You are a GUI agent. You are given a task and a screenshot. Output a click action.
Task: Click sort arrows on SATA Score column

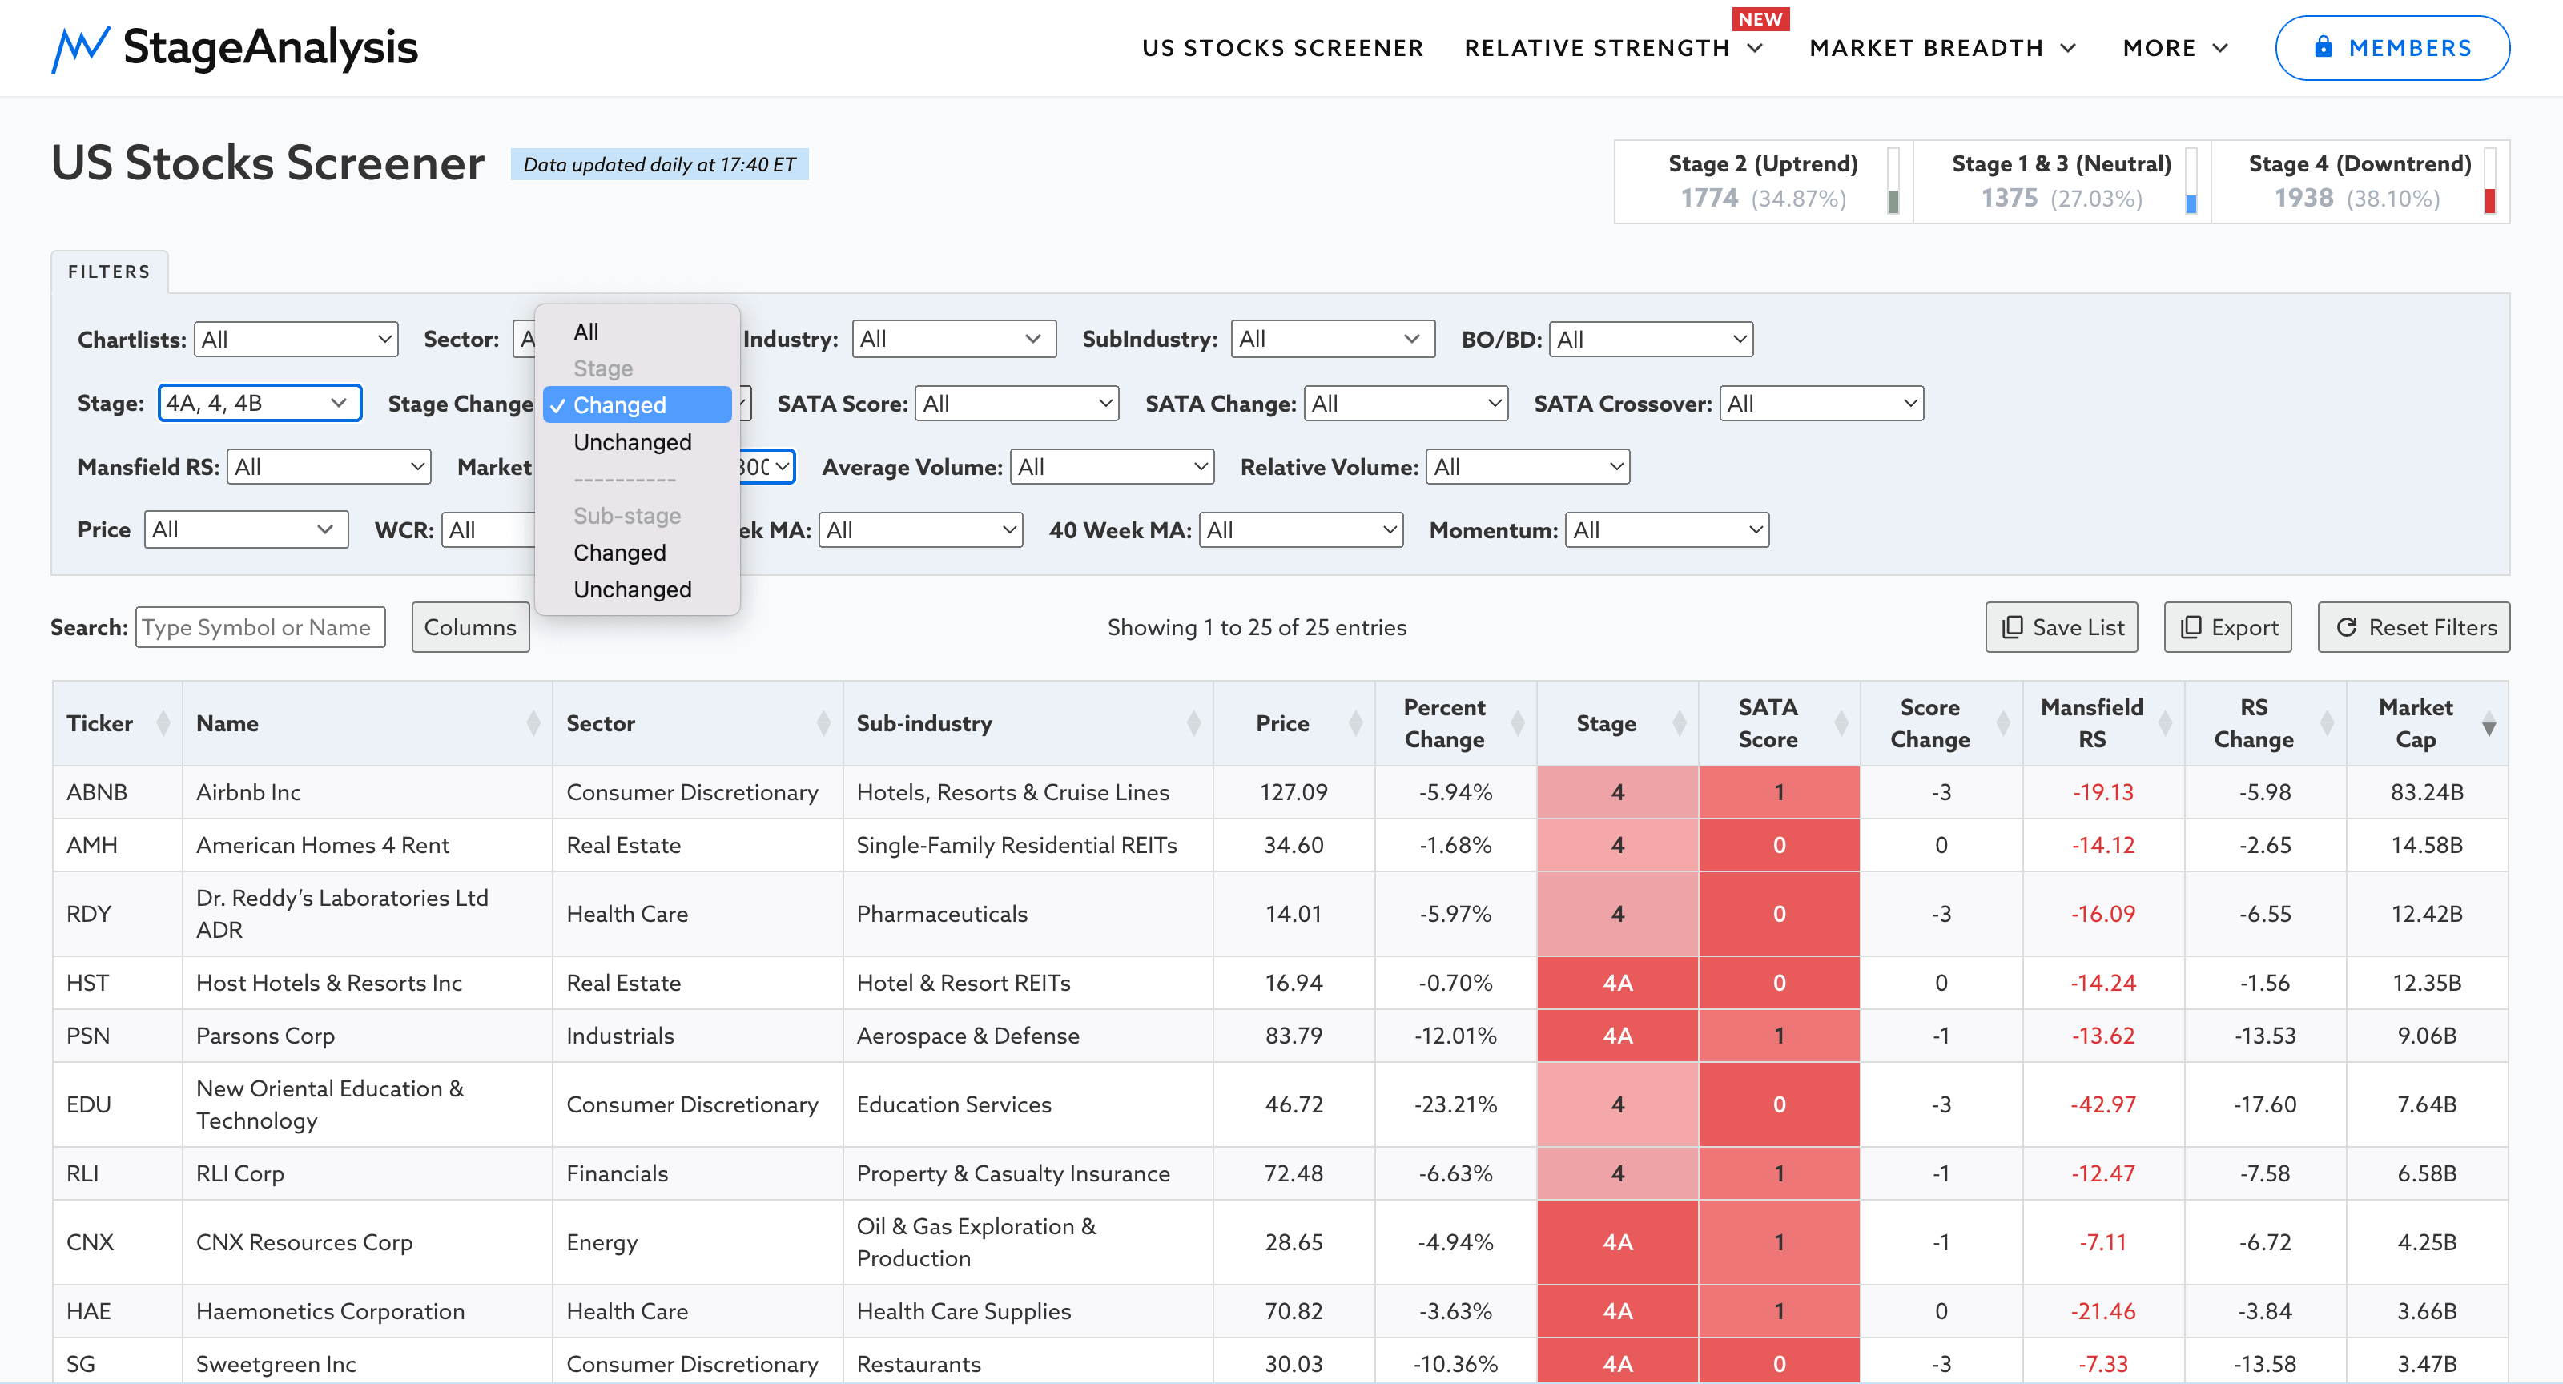pyautogui.click(x=1841, y=723)
